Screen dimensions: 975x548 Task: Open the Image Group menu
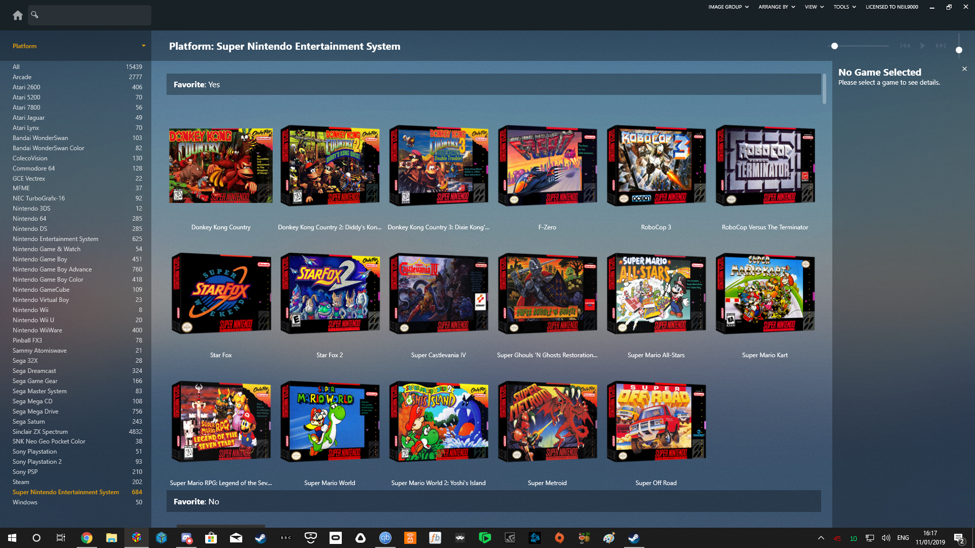pos(728,7)
